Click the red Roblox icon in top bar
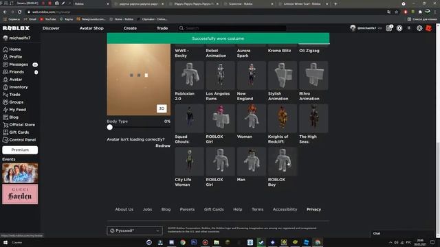 coord(428,28)
